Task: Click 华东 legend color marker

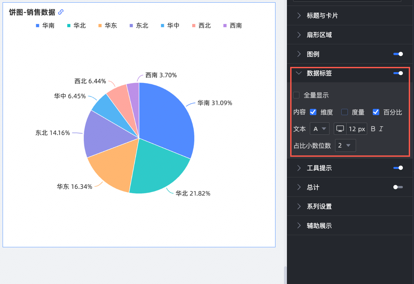Action: pos(100,26)
